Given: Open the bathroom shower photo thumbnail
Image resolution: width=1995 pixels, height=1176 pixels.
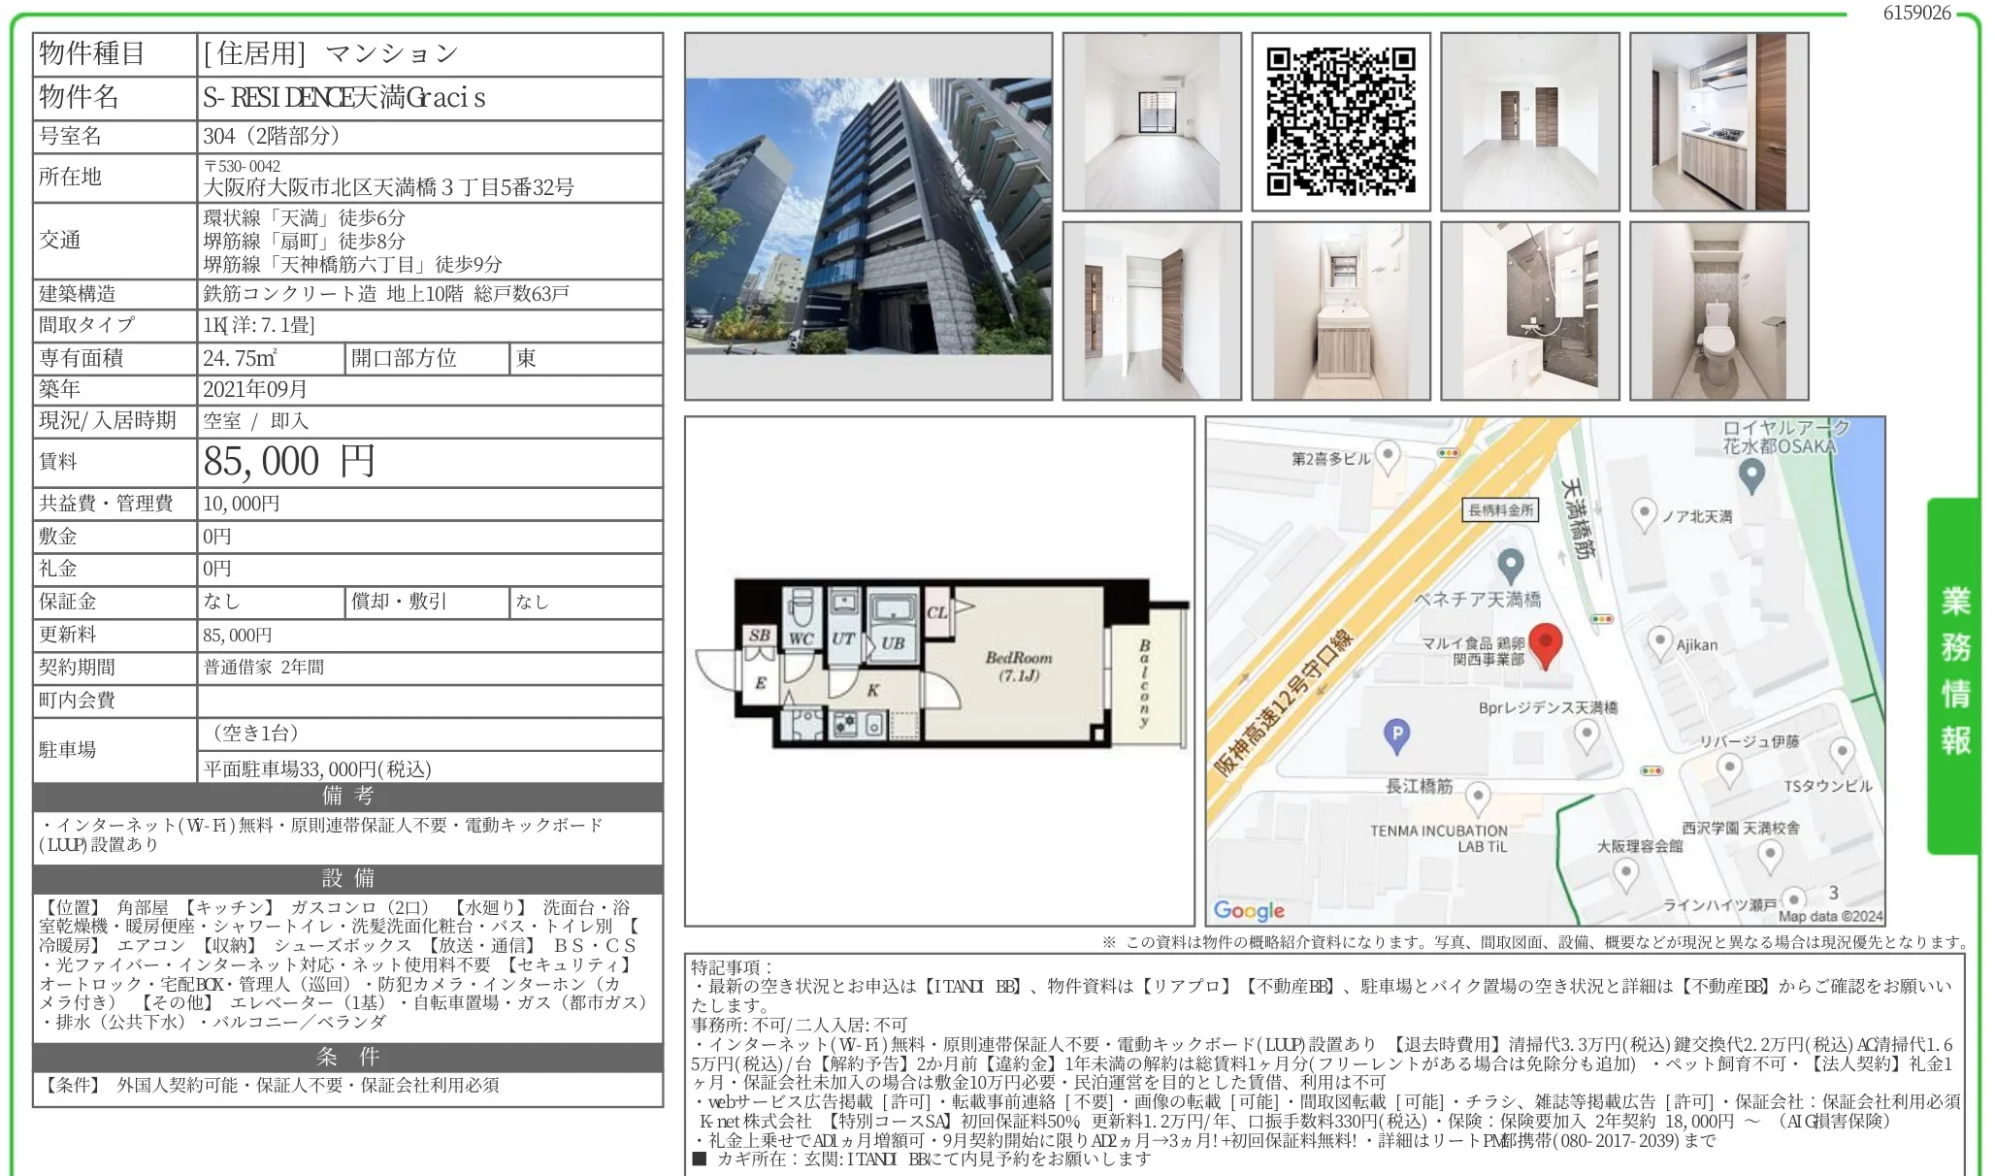Looking at the screenshot, I should tap(1530, 310).
